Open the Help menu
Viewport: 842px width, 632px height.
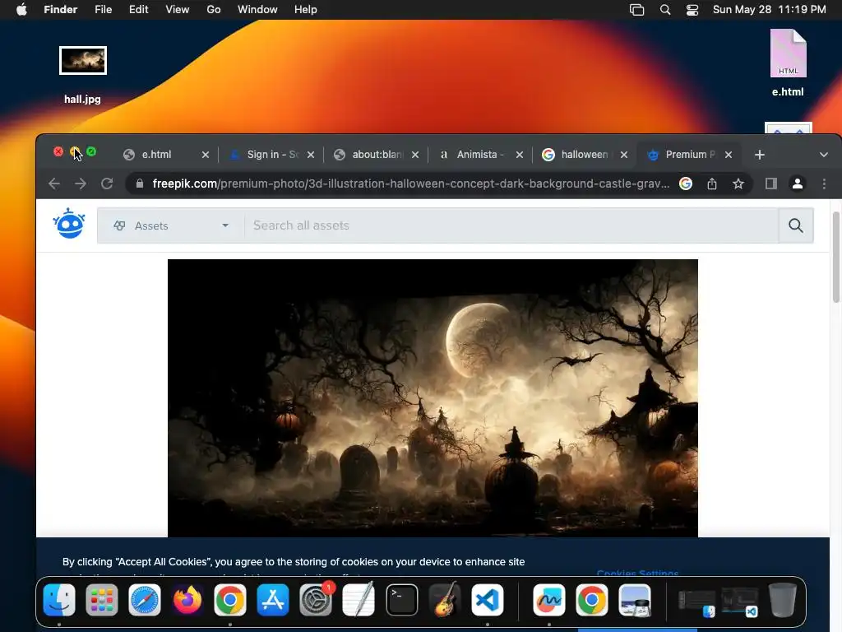point(306,10)
